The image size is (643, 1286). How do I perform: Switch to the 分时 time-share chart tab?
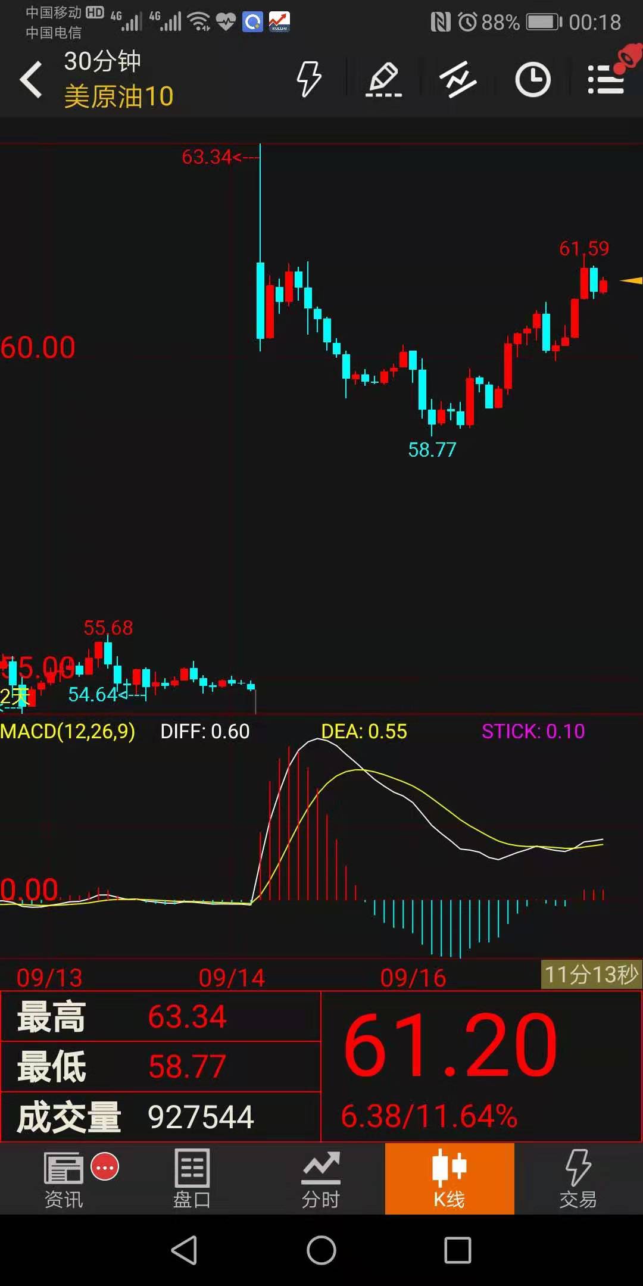point(320,1179)
